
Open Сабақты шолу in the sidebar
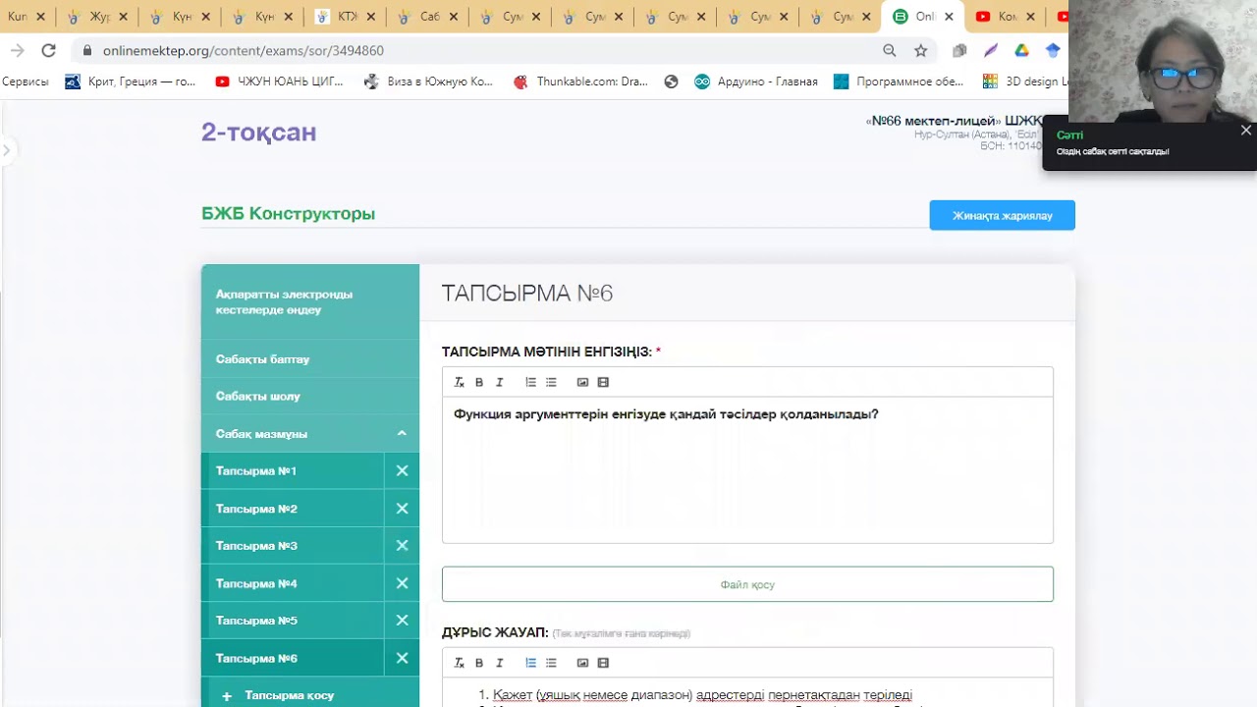[x=310, y=397]
